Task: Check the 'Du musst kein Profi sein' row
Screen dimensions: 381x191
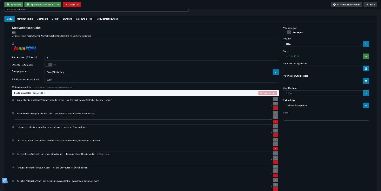Action: (13, 154)
